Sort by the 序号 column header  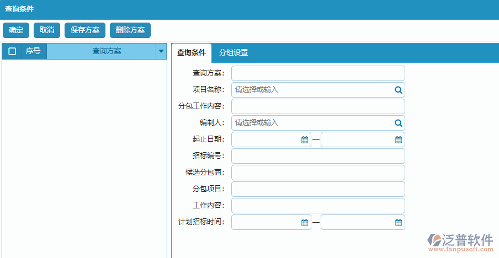coord(33,51)
